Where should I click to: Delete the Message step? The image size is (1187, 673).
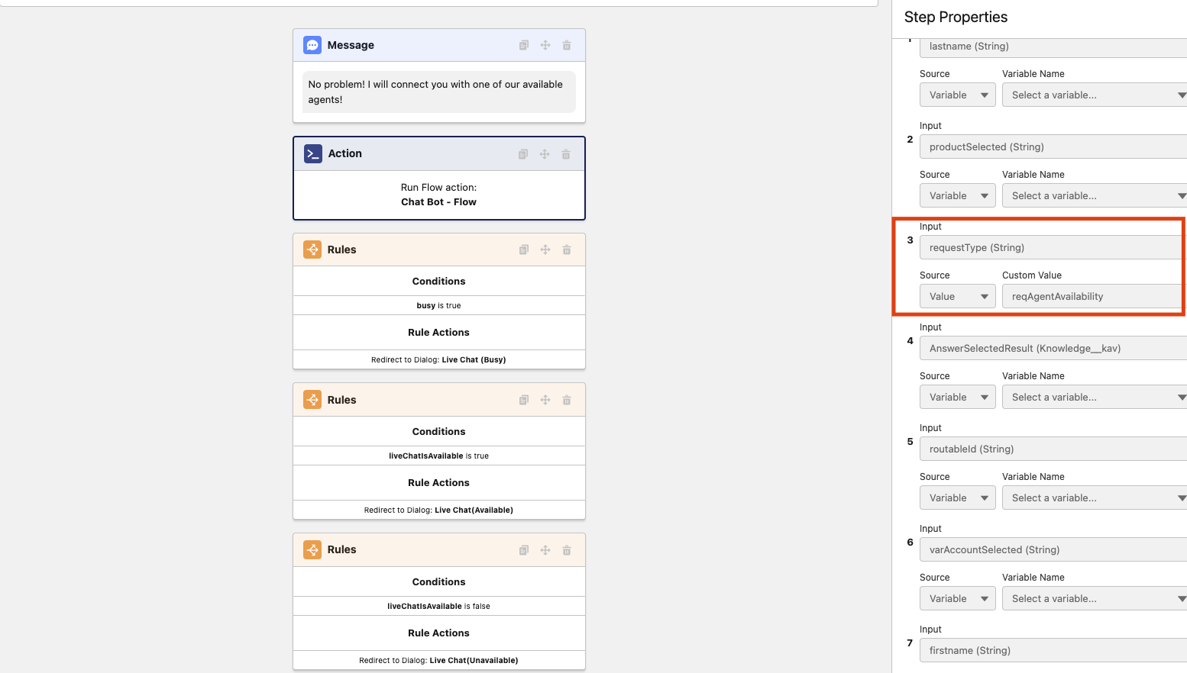click(x=566, y=45)
